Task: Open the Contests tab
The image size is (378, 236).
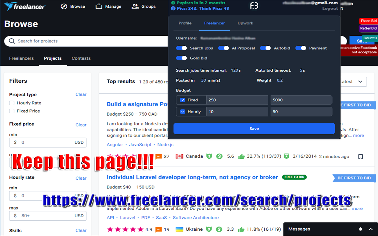Action: [81, 58]
